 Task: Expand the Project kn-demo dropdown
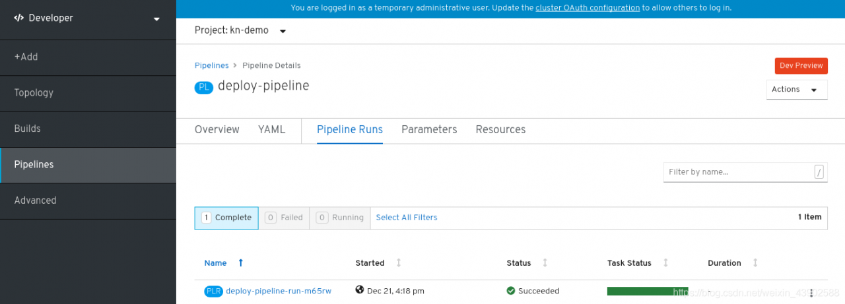pos(241,30)
